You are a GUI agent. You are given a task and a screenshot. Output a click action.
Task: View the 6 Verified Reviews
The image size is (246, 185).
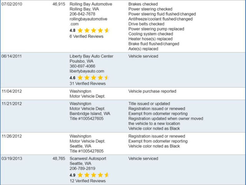click(86, 36)
